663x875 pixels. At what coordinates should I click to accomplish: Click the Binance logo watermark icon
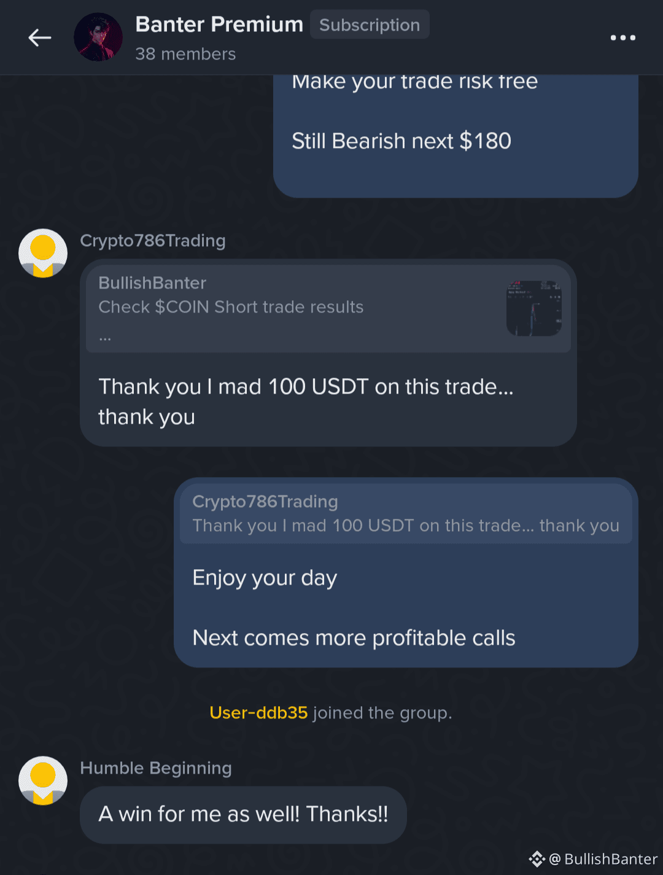pos(537,859)
